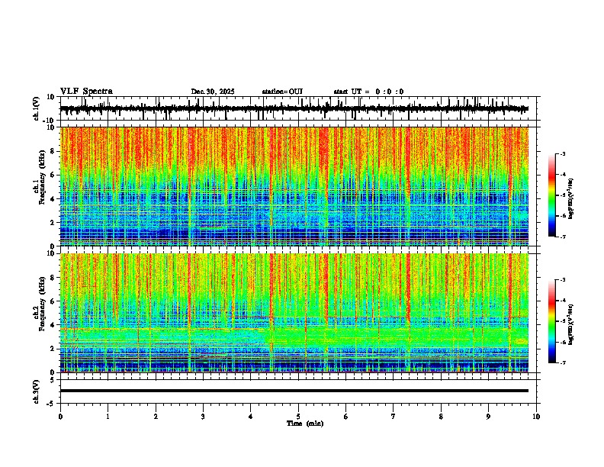This screenshot has height=467, width=604.
Task: Click time axis tick label "8"
Action: 441,417
